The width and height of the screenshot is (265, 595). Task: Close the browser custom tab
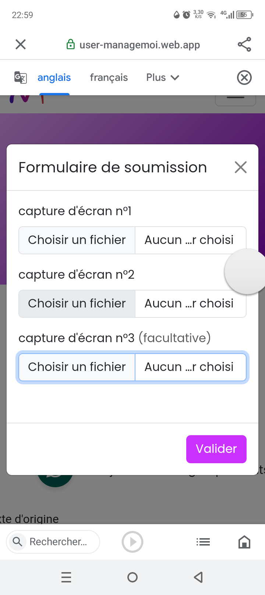click(x=21, y=45)
